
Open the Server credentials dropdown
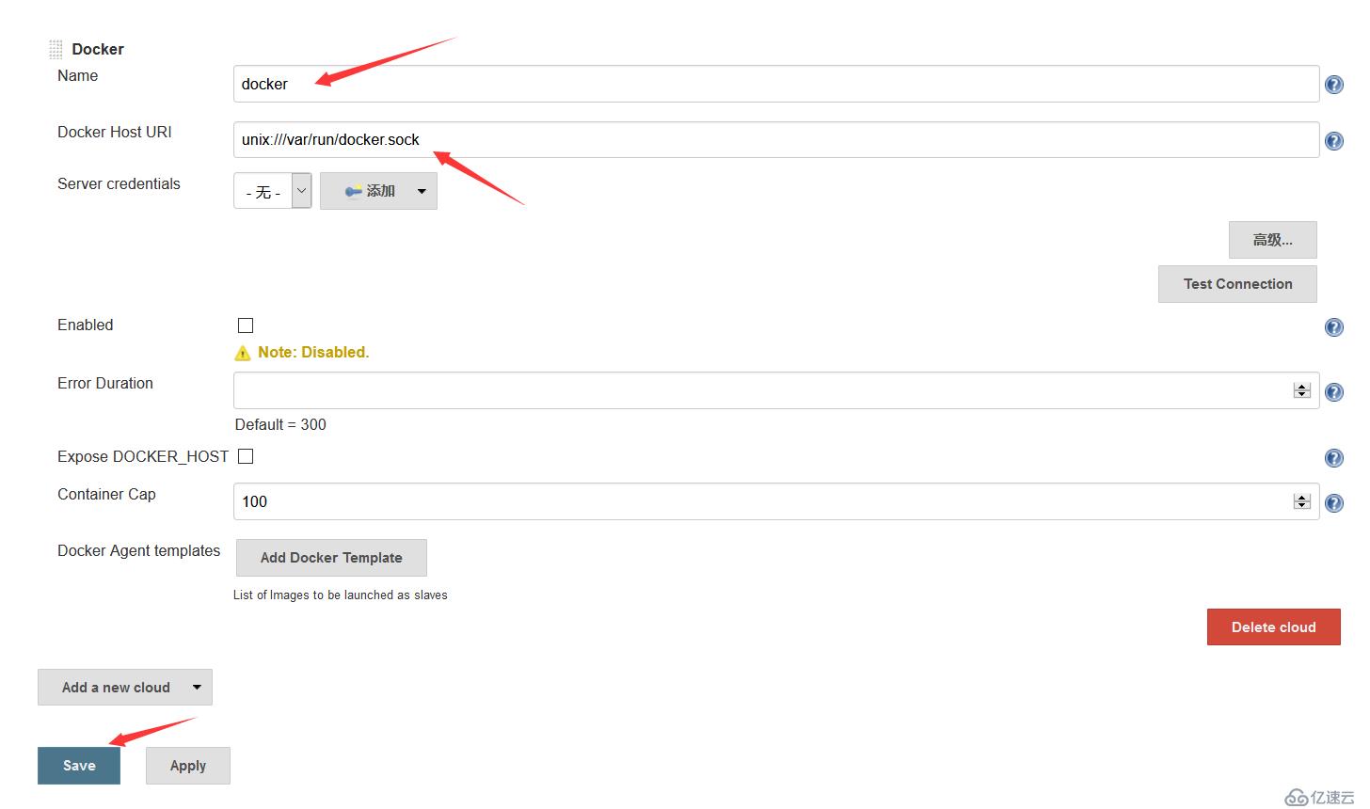pyautogui.click(x=273, y=191)
